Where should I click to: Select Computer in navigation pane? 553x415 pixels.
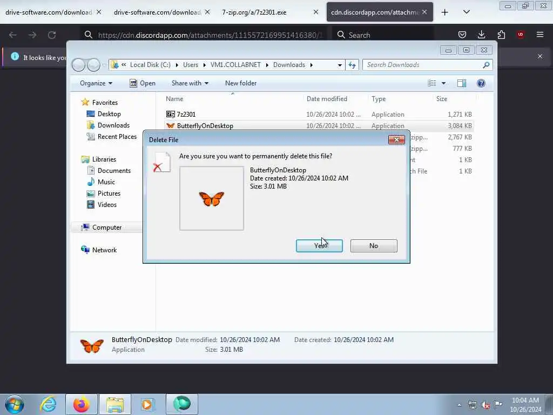pos(107,227)
